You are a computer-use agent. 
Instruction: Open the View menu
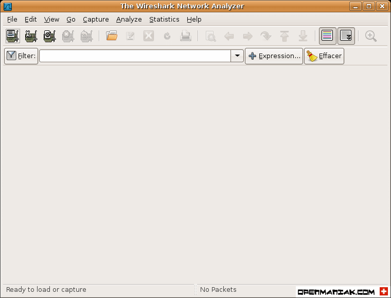(51, 20)
